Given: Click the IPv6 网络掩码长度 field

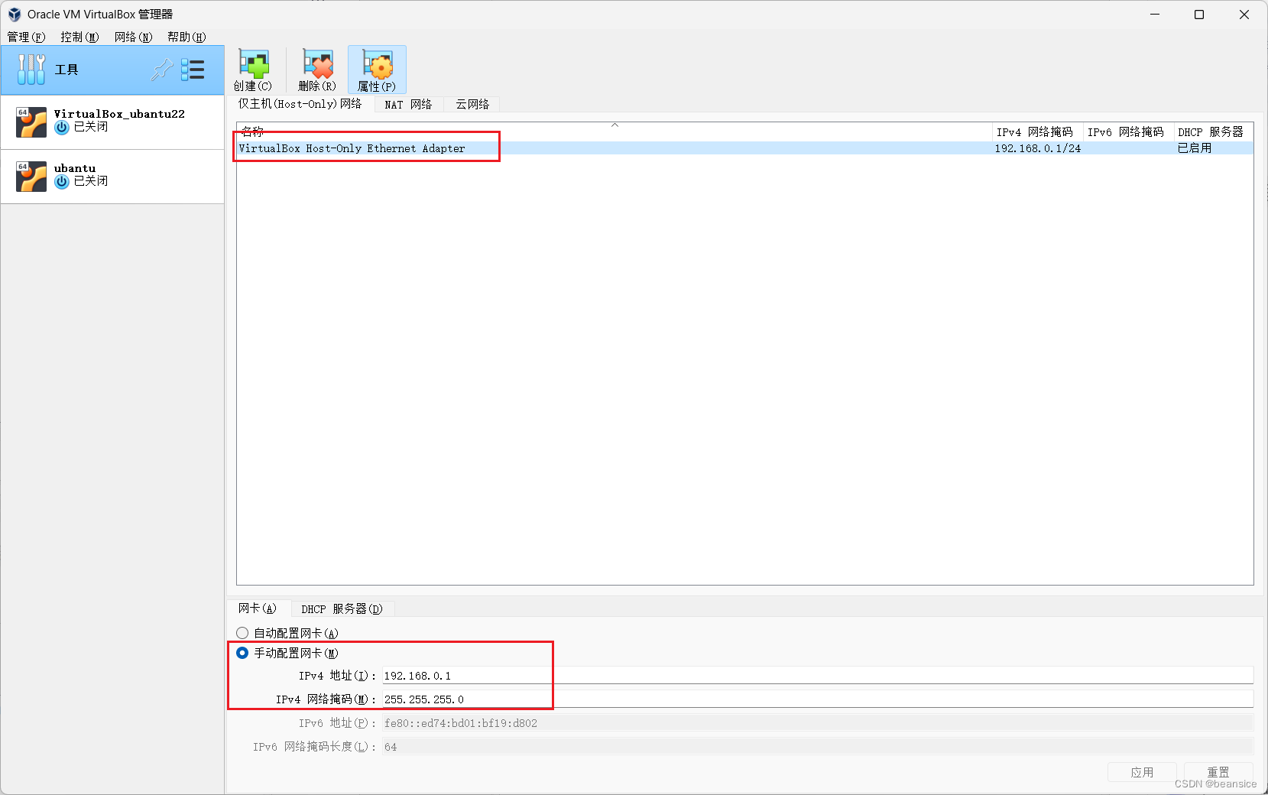Looking at the screenshot, I should (x=818, y=747).
